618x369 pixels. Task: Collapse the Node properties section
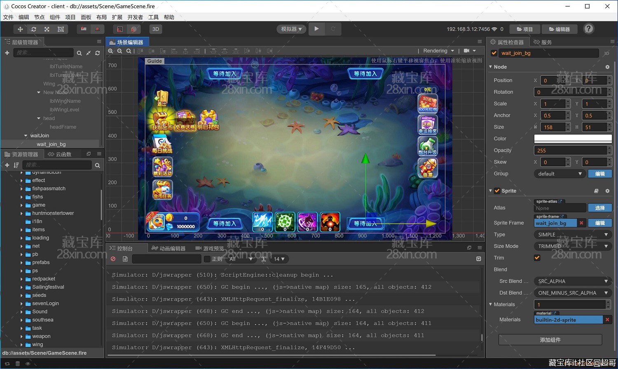coord(491,67)
